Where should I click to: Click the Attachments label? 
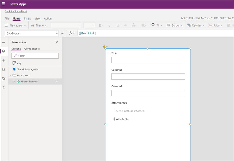pos(119,103)
